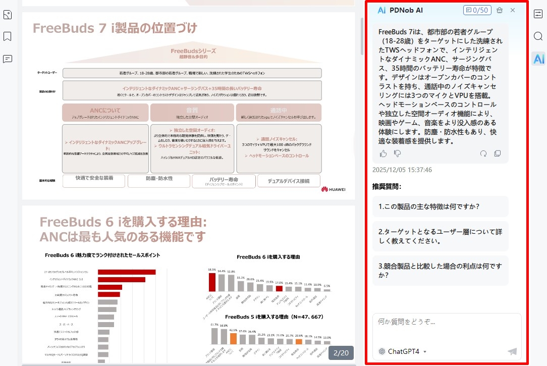Open the properties settings icon in right sidebar
The height and width of the screenshot is (366, 547).
click(x=538, y=14)
